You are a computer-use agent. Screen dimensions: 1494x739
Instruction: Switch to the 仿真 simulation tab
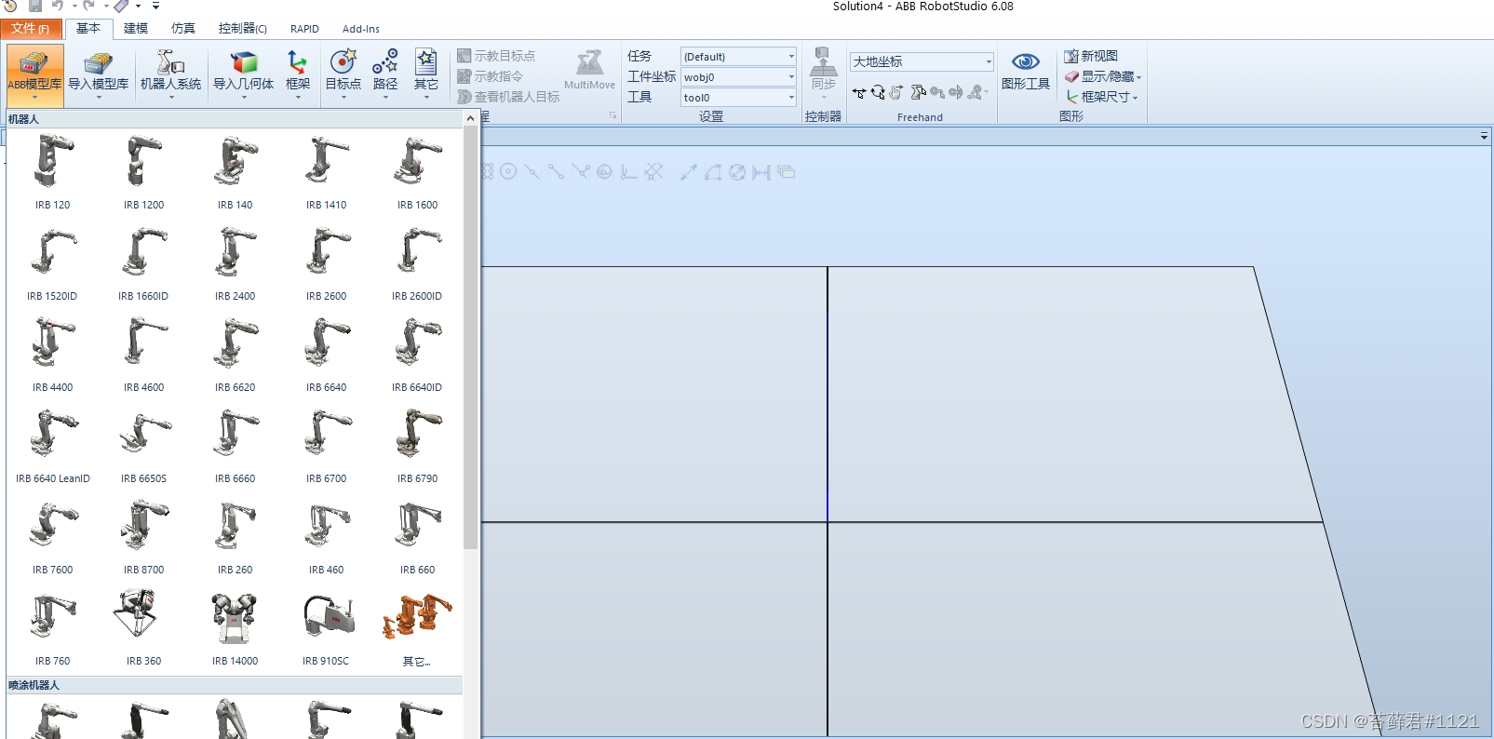coord(183,29)
